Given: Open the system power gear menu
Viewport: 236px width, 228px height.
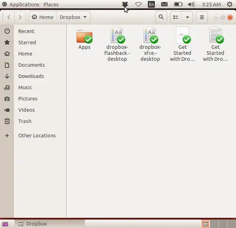Looking at the screenshot, I should (x=229, y=4).
